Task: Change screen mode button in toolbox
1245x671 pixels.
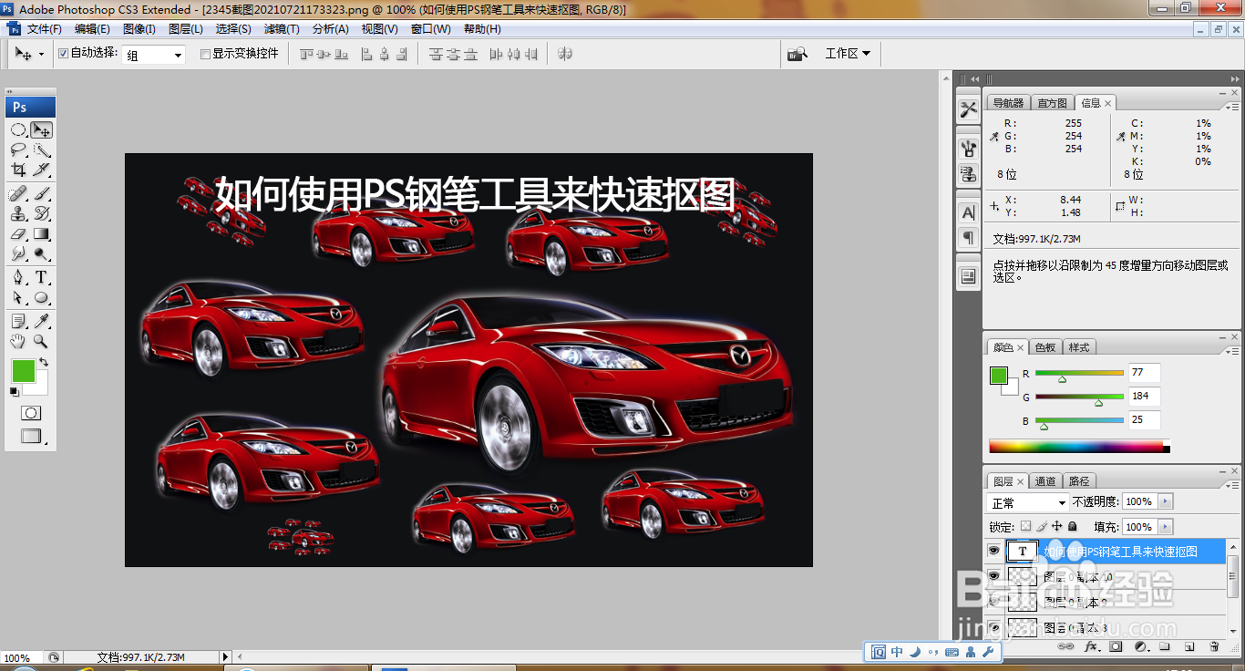Action: [31, 437]
